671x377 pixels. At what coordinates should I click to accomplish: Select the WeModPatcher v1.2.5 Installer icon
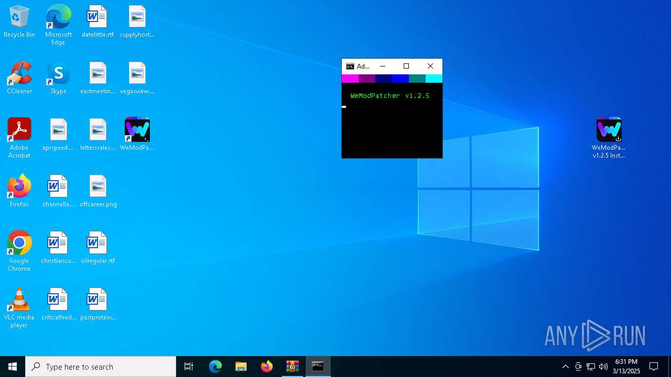coord(609,138)
